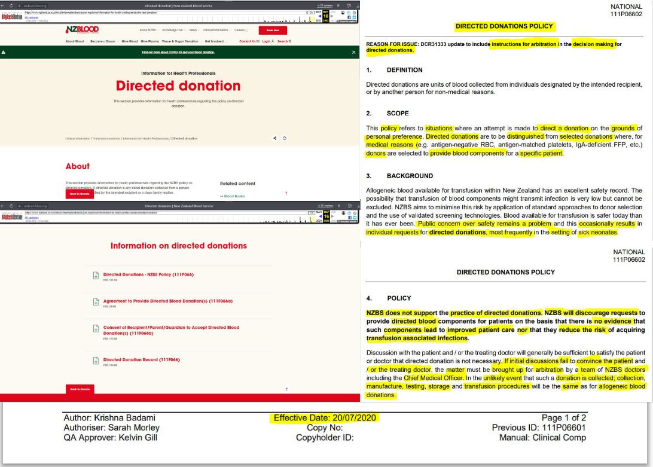Image resolution: width=653 pixels, height=467 pixels.
Task: Click 'Effective Date: 20/07/2020' highlighted text
Action: click(325, 418)
